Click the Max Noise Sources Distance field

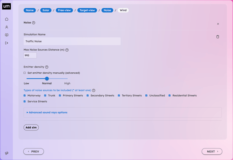30,55
